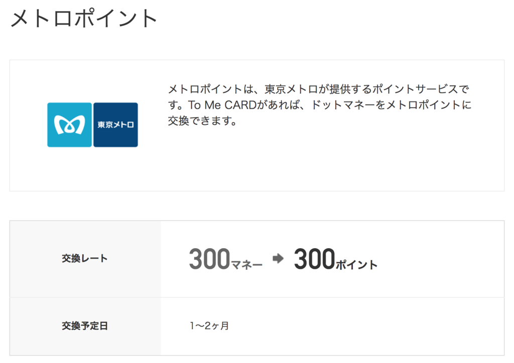Click the マネー unit label
The width and height of the screenshot is (514, 363).
tap(247, 264)
